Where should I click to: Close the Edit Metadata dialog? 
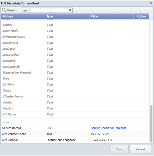pos(151,3)
